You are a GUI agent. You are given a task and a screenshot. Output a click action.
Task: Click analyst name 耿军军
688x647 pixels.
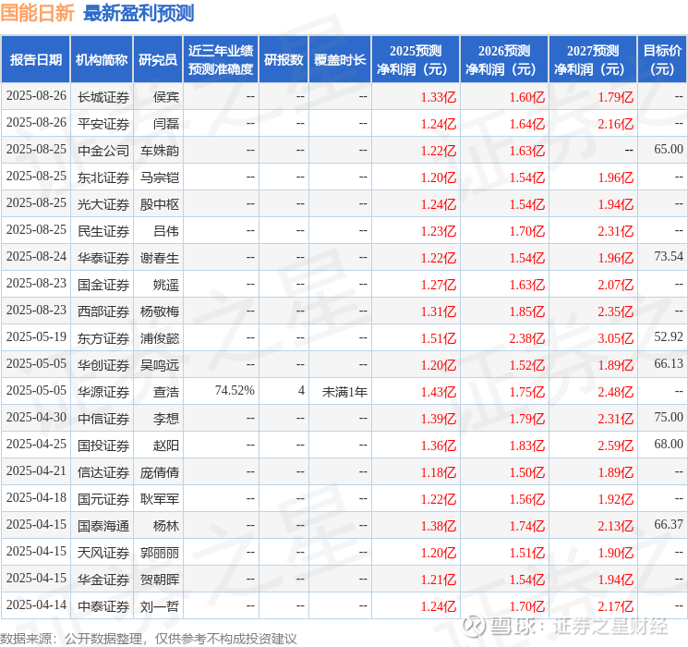160,499
